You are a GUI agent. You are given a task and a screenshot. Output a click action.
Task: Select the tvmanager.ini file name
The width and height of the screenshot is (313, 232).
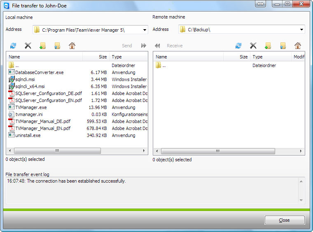(x=29, y=114)
